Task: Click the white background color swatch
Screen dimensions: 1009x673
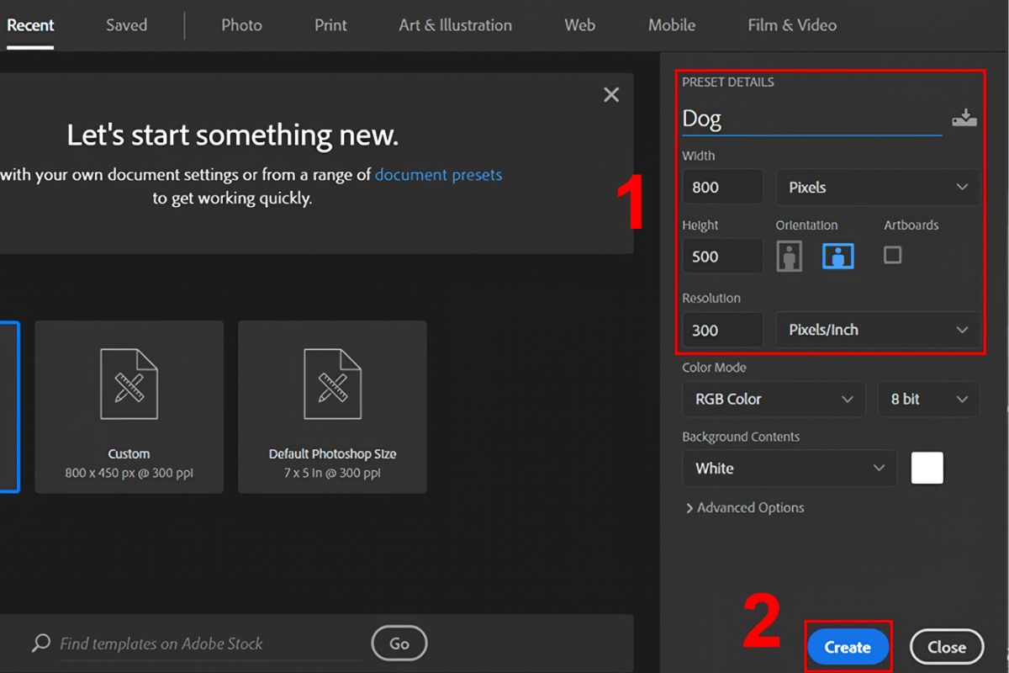Action: pyautogui.click(x=927, y=469)
